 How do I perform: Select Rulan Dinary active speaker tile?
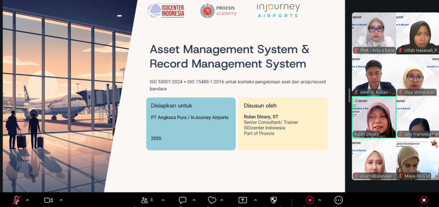[x=374, y=117]
